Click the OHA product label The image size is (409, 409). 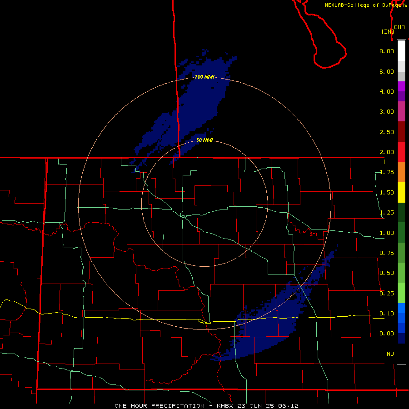(399, 27)
